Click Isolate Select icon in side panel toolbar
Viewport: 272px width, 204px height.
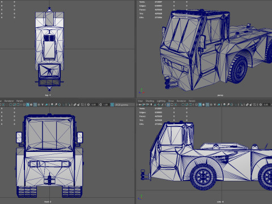pyautogui.click(x=242, y=105)
